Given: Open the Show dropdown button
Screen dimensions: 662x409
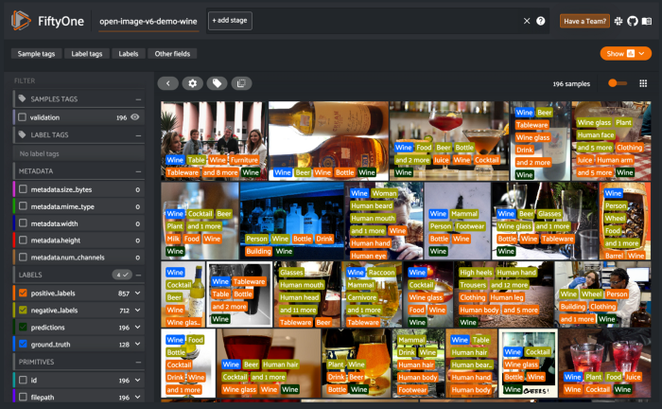Looking at the screenshot, I should click(626, 54).
